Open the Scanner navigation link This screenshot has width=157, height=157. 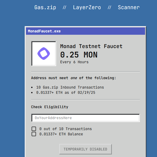[129, 7]
